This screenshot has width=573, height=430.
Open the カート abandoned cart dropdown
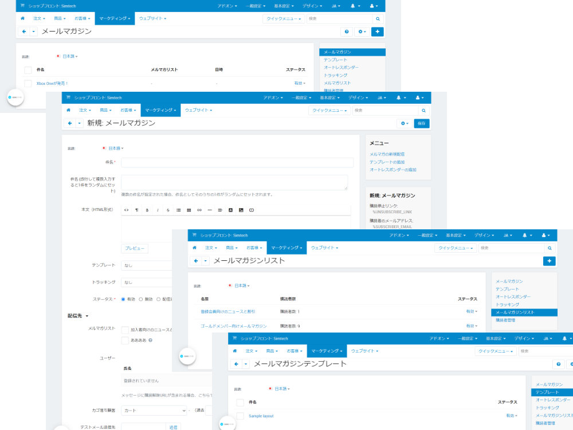coord(154,411)
